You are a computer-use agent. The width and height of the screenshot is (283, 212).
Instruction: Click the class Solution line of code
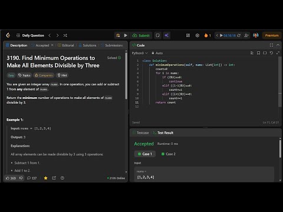(154, 61)
